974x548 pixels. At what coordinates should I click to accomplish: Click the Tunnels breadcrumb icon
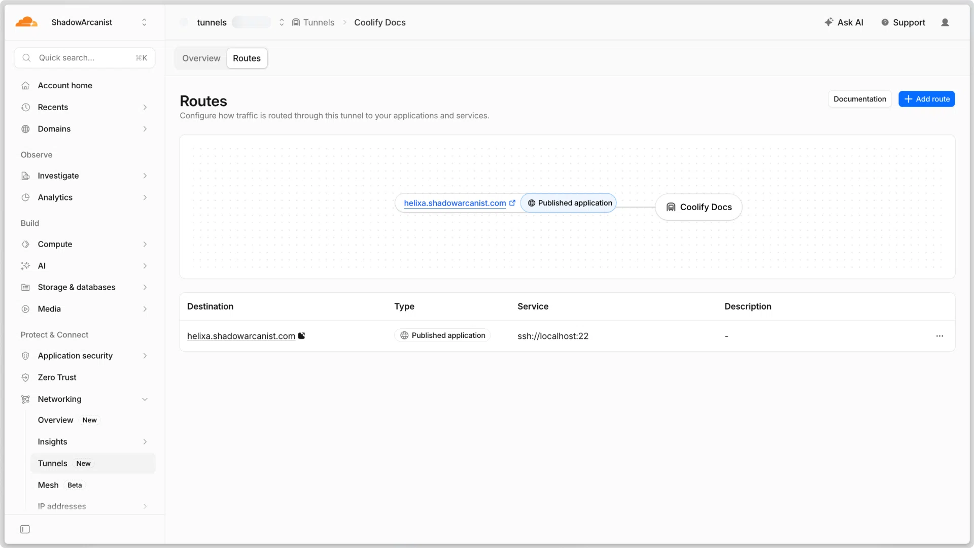296,22
